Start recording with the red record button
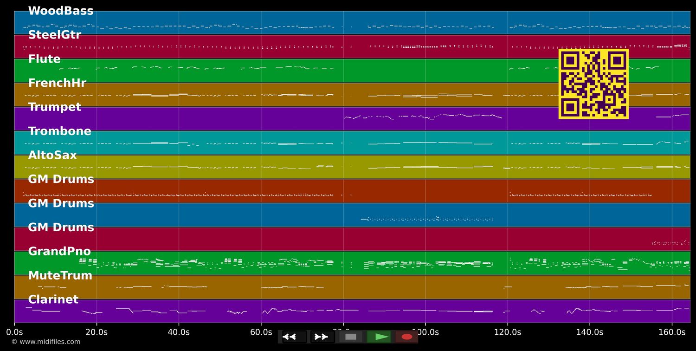Viewport: 696px width, 351px height. tap(407, 337)
